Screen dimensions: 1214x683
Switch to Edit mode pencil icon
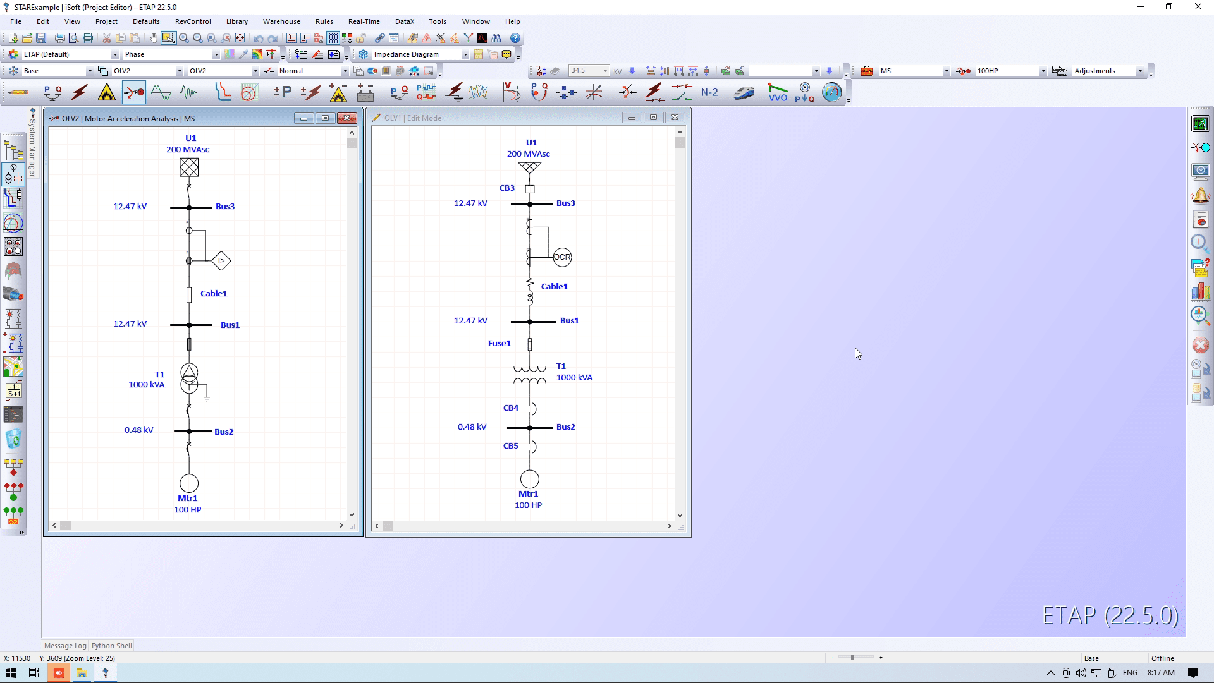coord(19,93)
